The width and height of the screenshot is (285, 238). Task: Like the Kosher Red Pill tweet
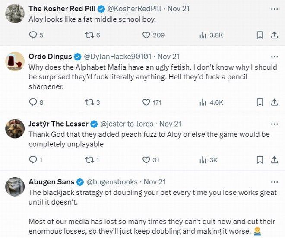(146, 35)
